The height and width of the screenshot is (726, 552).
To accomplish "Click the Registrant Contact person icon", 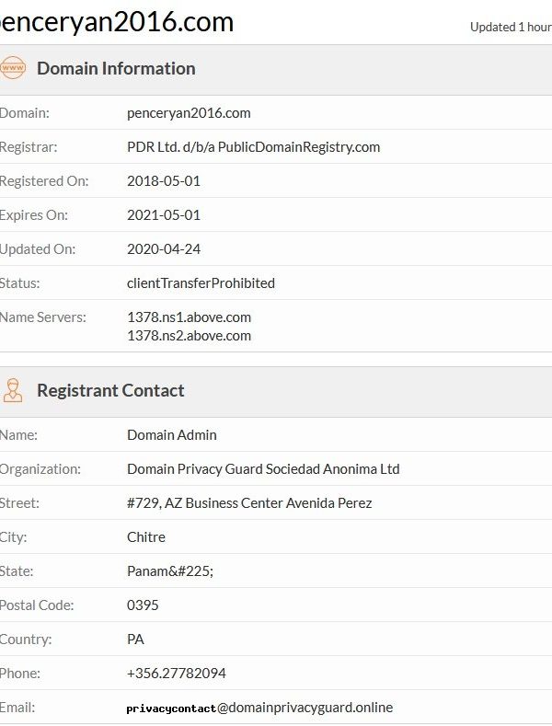I will 12,390.
